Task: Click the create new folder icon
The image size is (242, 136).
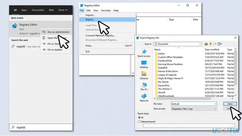Action: (215, 44)
